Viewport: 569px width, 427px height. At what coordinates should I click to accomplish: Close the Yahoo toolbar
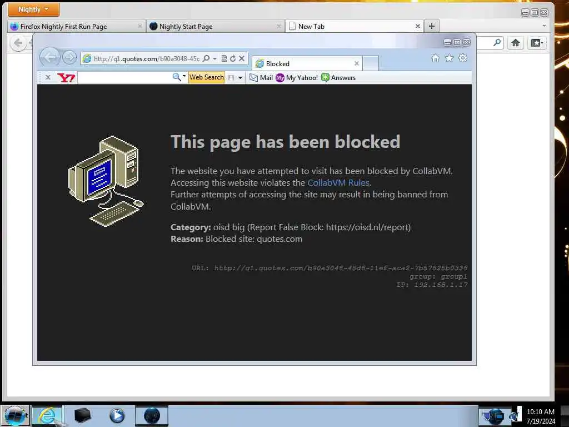(48, 77)
